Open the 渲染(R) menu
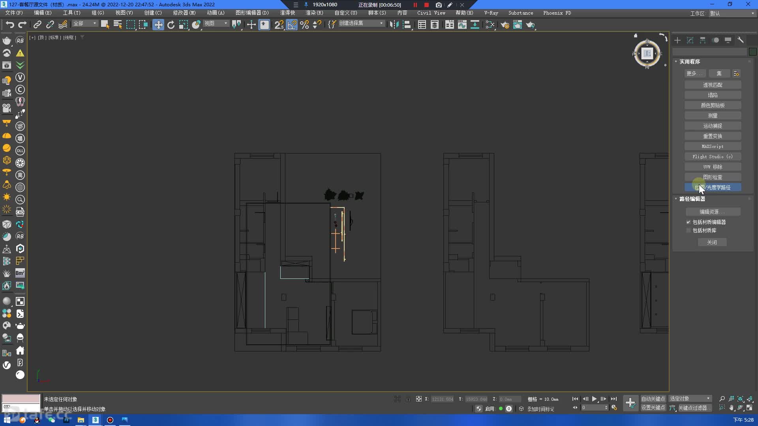The height and width of the screenshot is (426, 758). [x=314, y=13]
